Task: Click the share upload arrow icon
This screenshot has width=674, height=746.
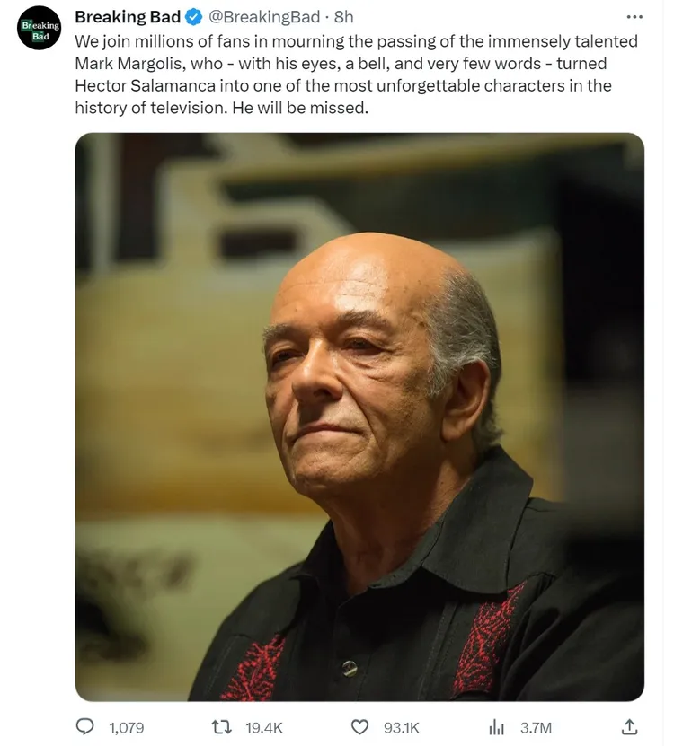Action: [x=630, y=726]
